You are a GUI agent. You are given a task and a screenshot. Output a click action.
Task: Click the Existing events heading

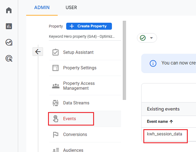pyautogui.click(x=163, y=109)
